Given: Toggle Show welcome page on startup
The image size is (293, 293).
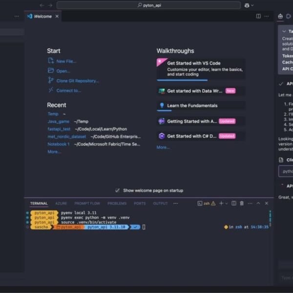Looking at the screenshot, I should pos(117,190).
